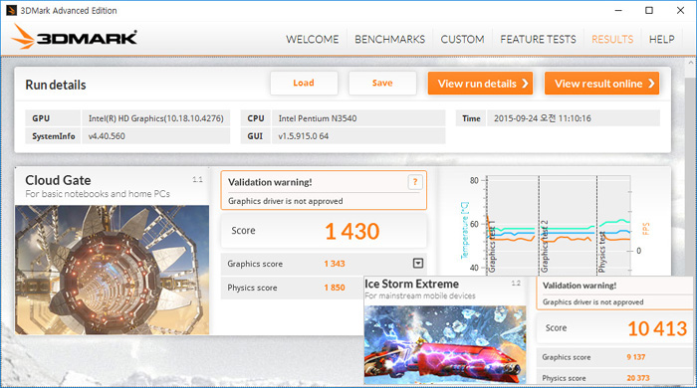This screenshot has height=388, width=697.
Task: Switch to the BENCHMARKS tab
Action: tap(389, 39)
